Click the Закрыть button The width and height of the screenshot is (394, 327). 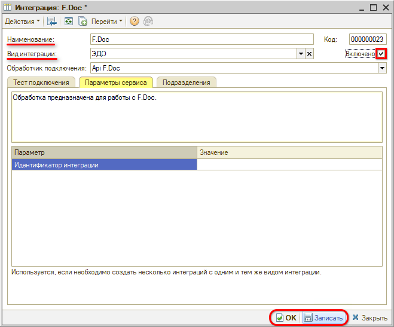pos(369,317)
